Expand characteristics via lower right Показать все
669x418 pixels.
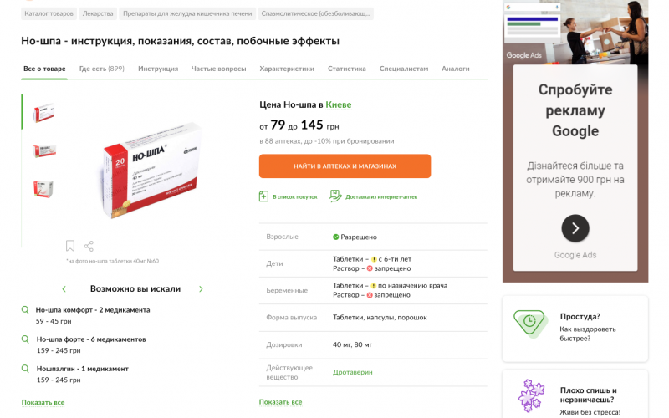pos(280,402)
